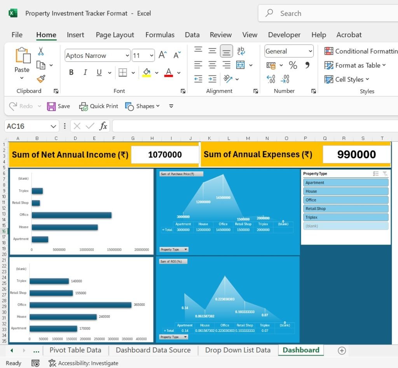This screenshot has width=398, height=368.
Task: Open the font color dropdown arrow
Action: click(x=179, y=73)
